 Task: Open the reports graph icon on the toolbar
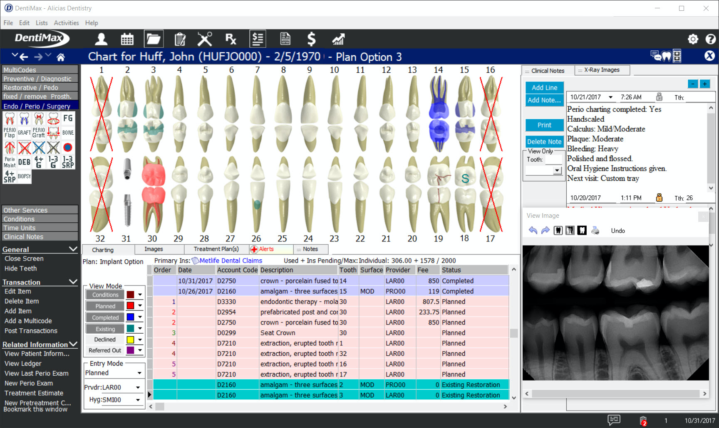coord(338,39)
